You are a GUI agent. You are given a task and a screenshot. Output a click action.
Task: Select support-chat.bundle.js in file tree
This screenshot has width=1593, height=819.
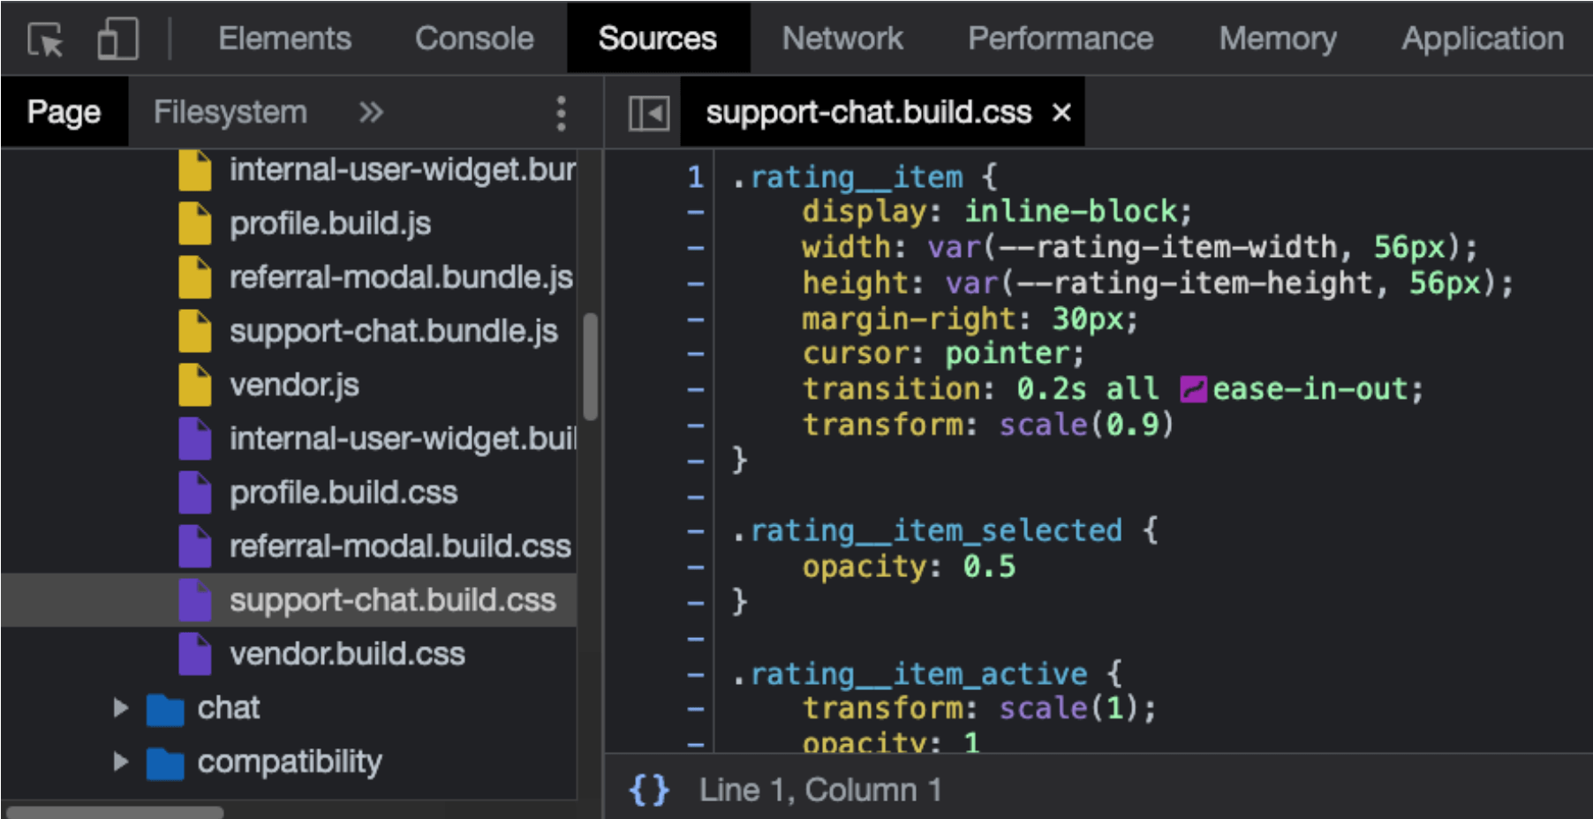click(x=393, y=331)
